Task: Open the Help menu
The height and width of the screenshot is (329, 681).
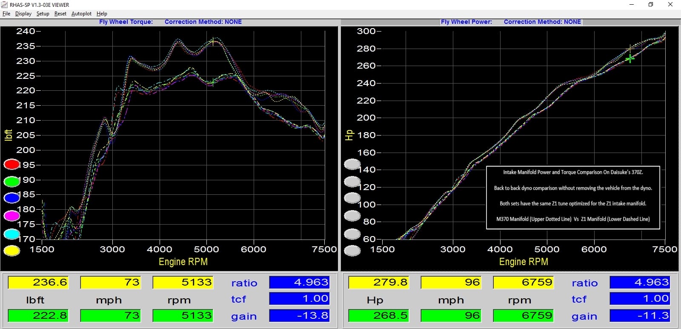Action: click(x=102, y=14)
